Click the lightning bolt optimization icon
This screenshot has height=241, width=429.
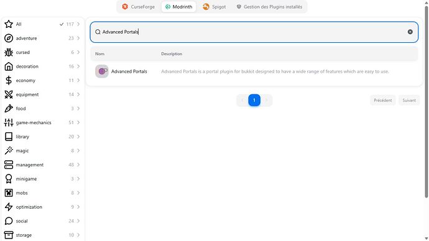pyautogui.click(x=9, y=207)
